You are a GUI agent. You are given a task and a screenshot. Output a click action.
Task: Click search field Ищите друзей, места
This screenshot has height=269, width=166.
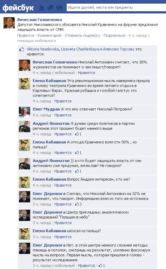[116, 8]
